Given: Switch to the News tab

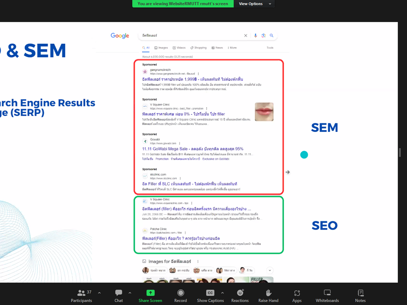Looking at the screenshot, I should click(x=217, y=48).
